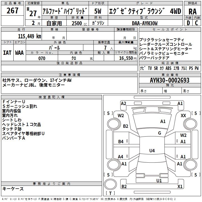Viewport: 202px width, 202px height.
Task: Select inspector note ＦインナーＵ
Action: point(14,102)
